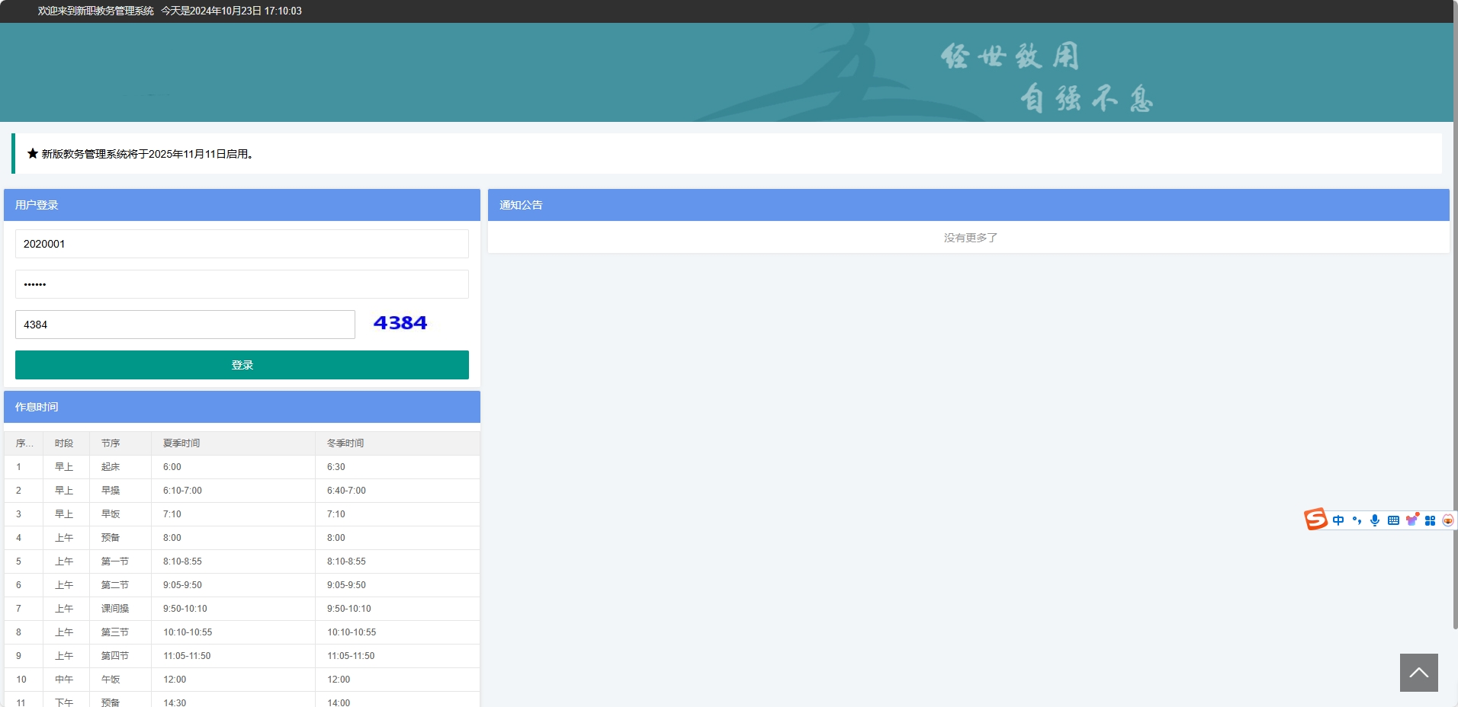This screenshot has height=707, width=1458.
Task: Click the 作息时间 panel header
Action: [x=242, y=407]
